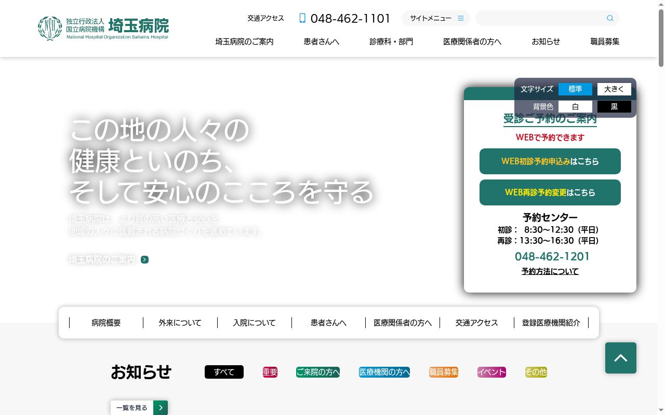Screen dimensions: 665x415
Task: Open the お知らせ top menu
Action: (546, 41)
